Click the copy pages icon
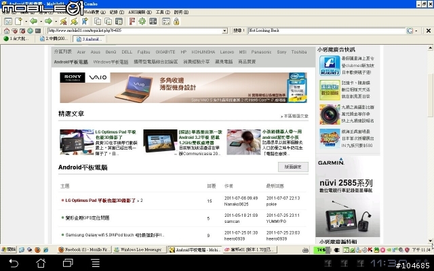This screenshot has width=434, height=271. point(98,21)
